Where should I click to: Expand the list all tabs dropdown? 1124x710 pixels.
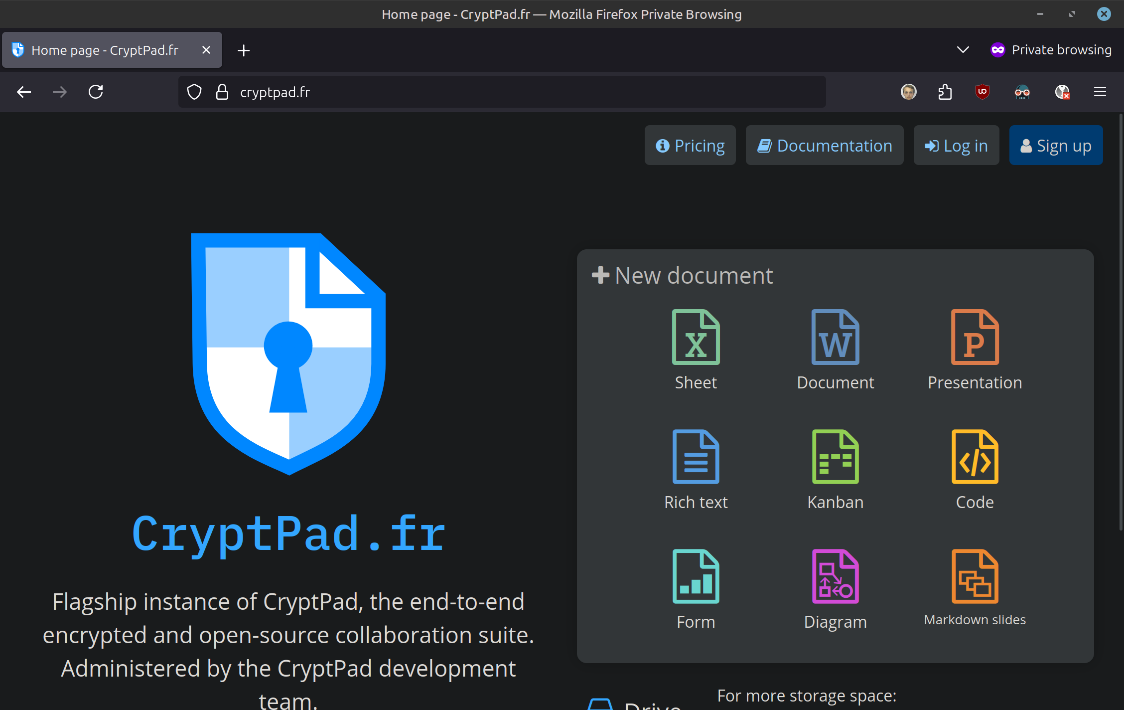tap(963, 50)
